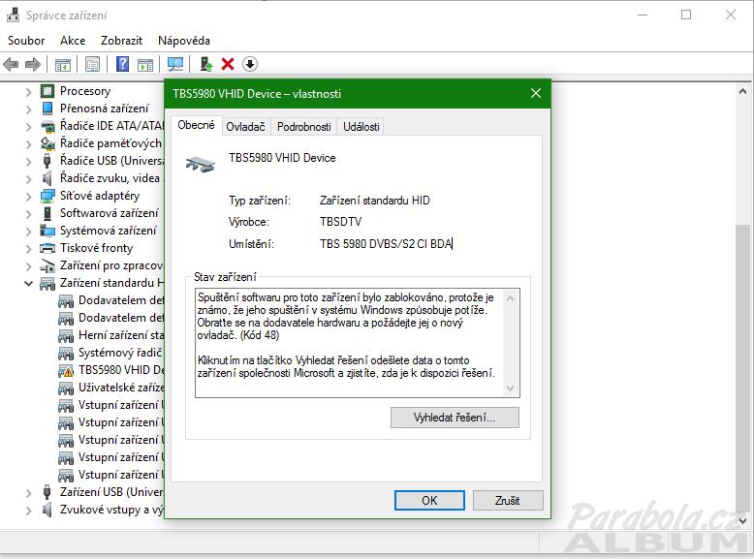Open the Akce menu

tap(73, 41)
